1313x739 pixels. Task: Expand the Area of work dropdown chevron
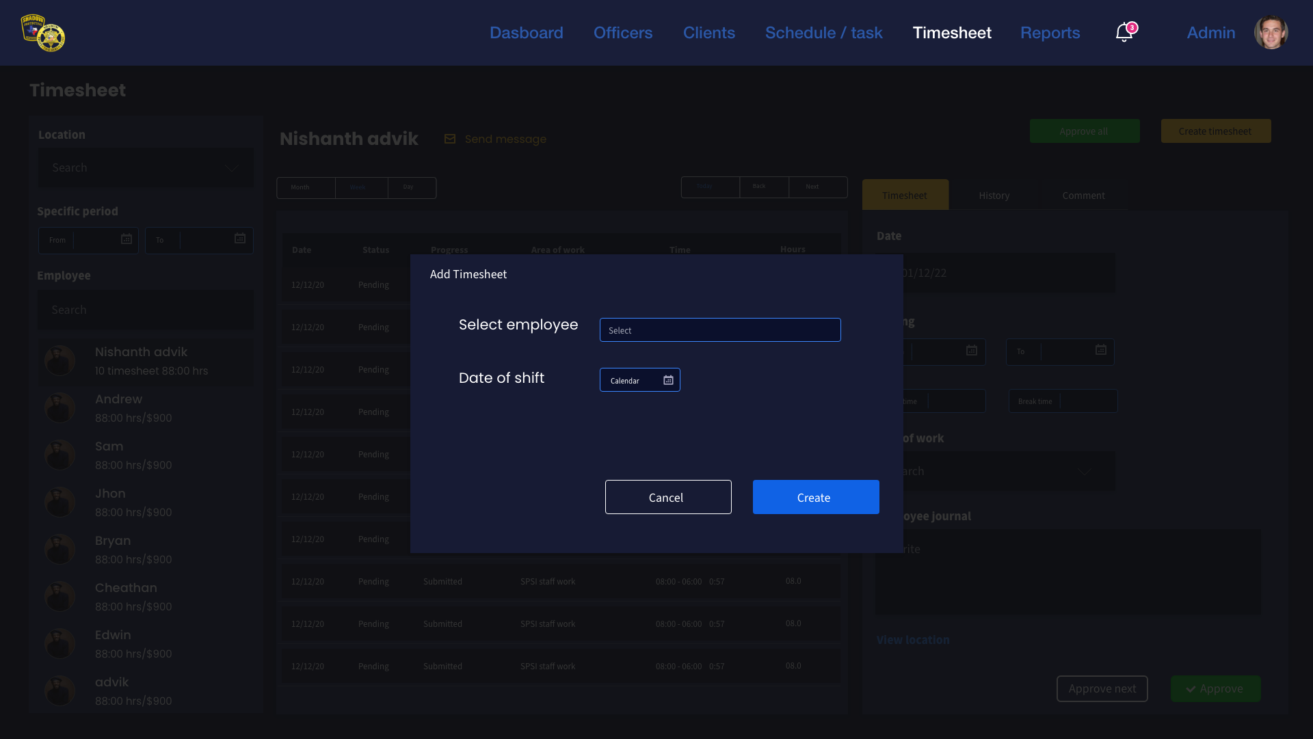coord(1084,471)
